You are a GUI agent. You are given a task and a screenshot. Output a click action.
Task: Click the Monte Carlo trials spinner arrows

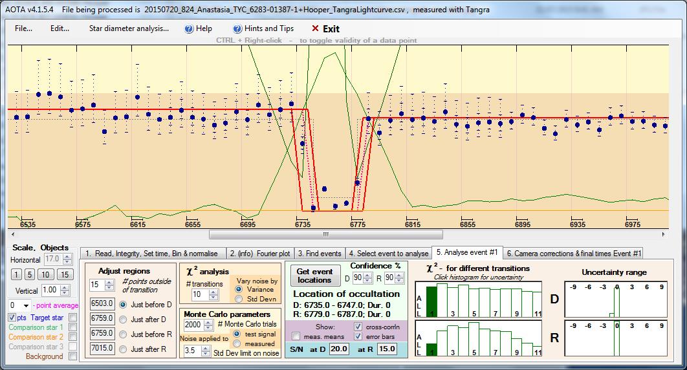point(208,325)
